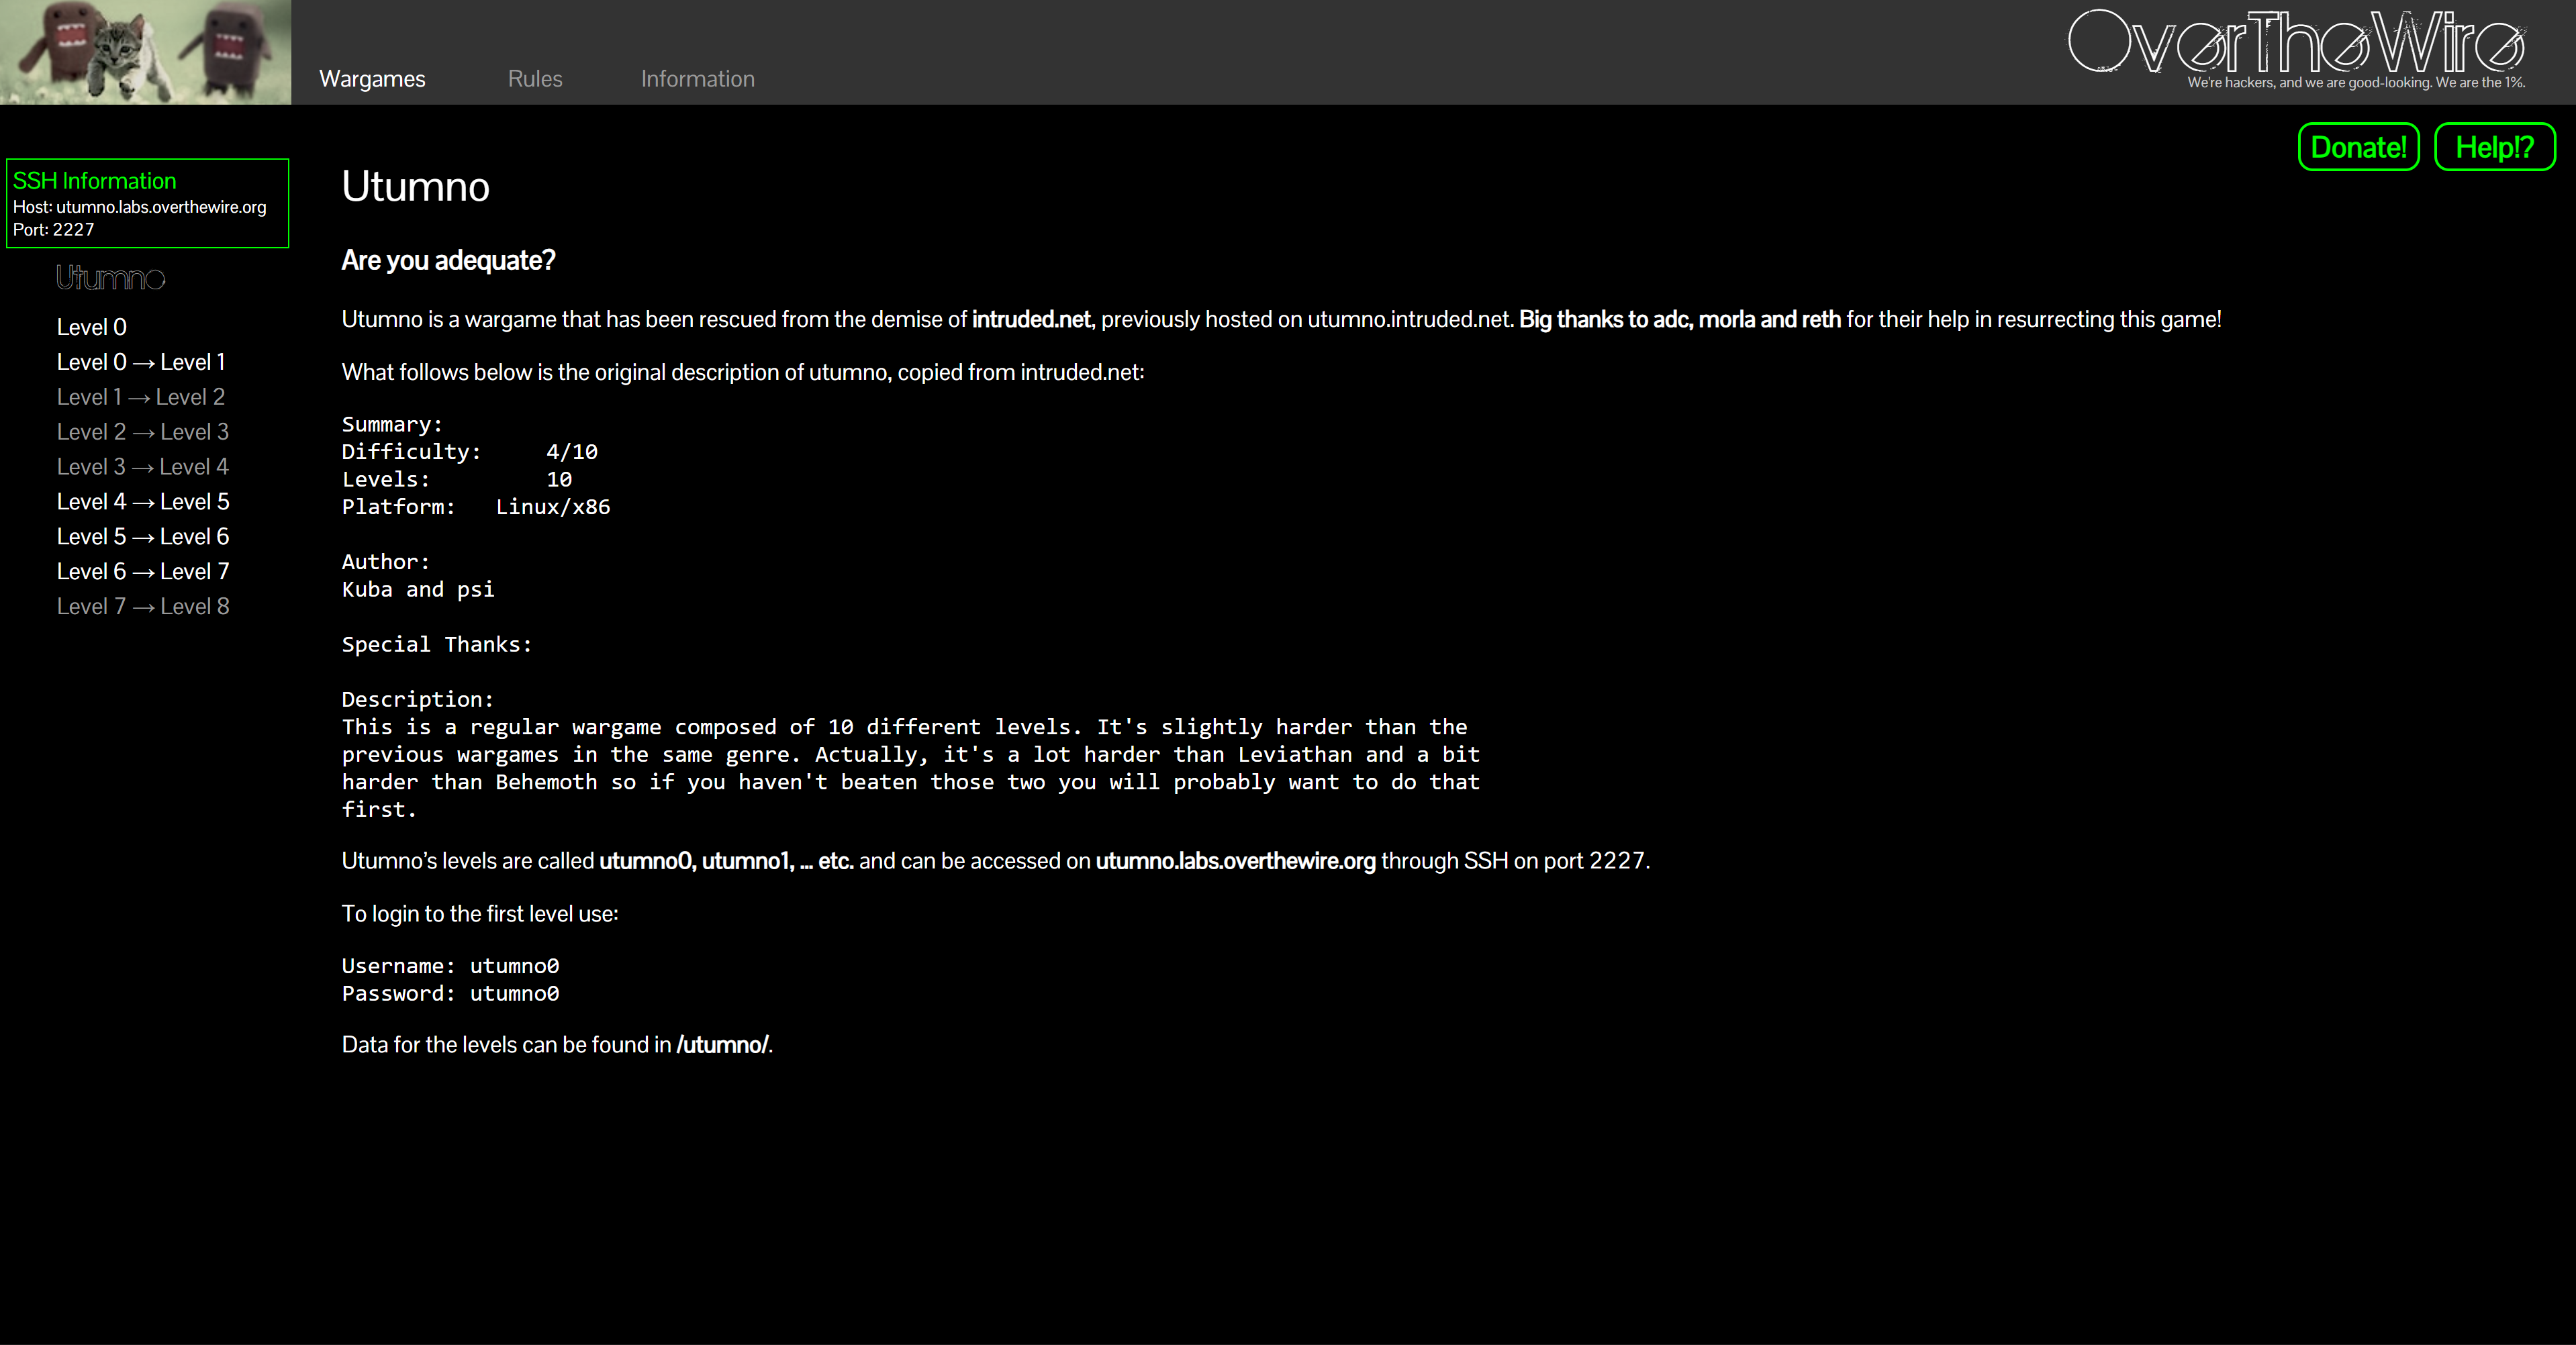Go to Level 0 → Level 1
Screen dimensions: 2576x1345
[141, 362]
